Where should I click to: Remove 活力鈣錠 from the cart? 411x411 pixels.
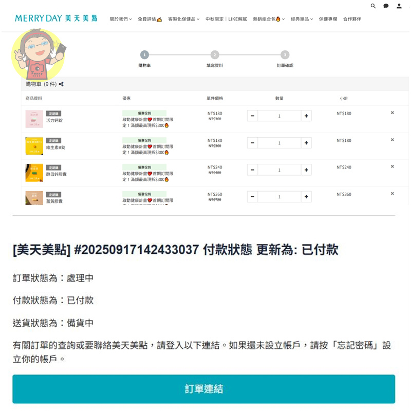(393, 113)
